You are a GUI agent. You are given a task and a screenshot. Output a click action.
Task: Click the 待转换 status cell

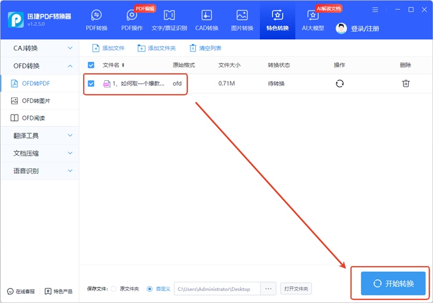[x=276, y=84]
